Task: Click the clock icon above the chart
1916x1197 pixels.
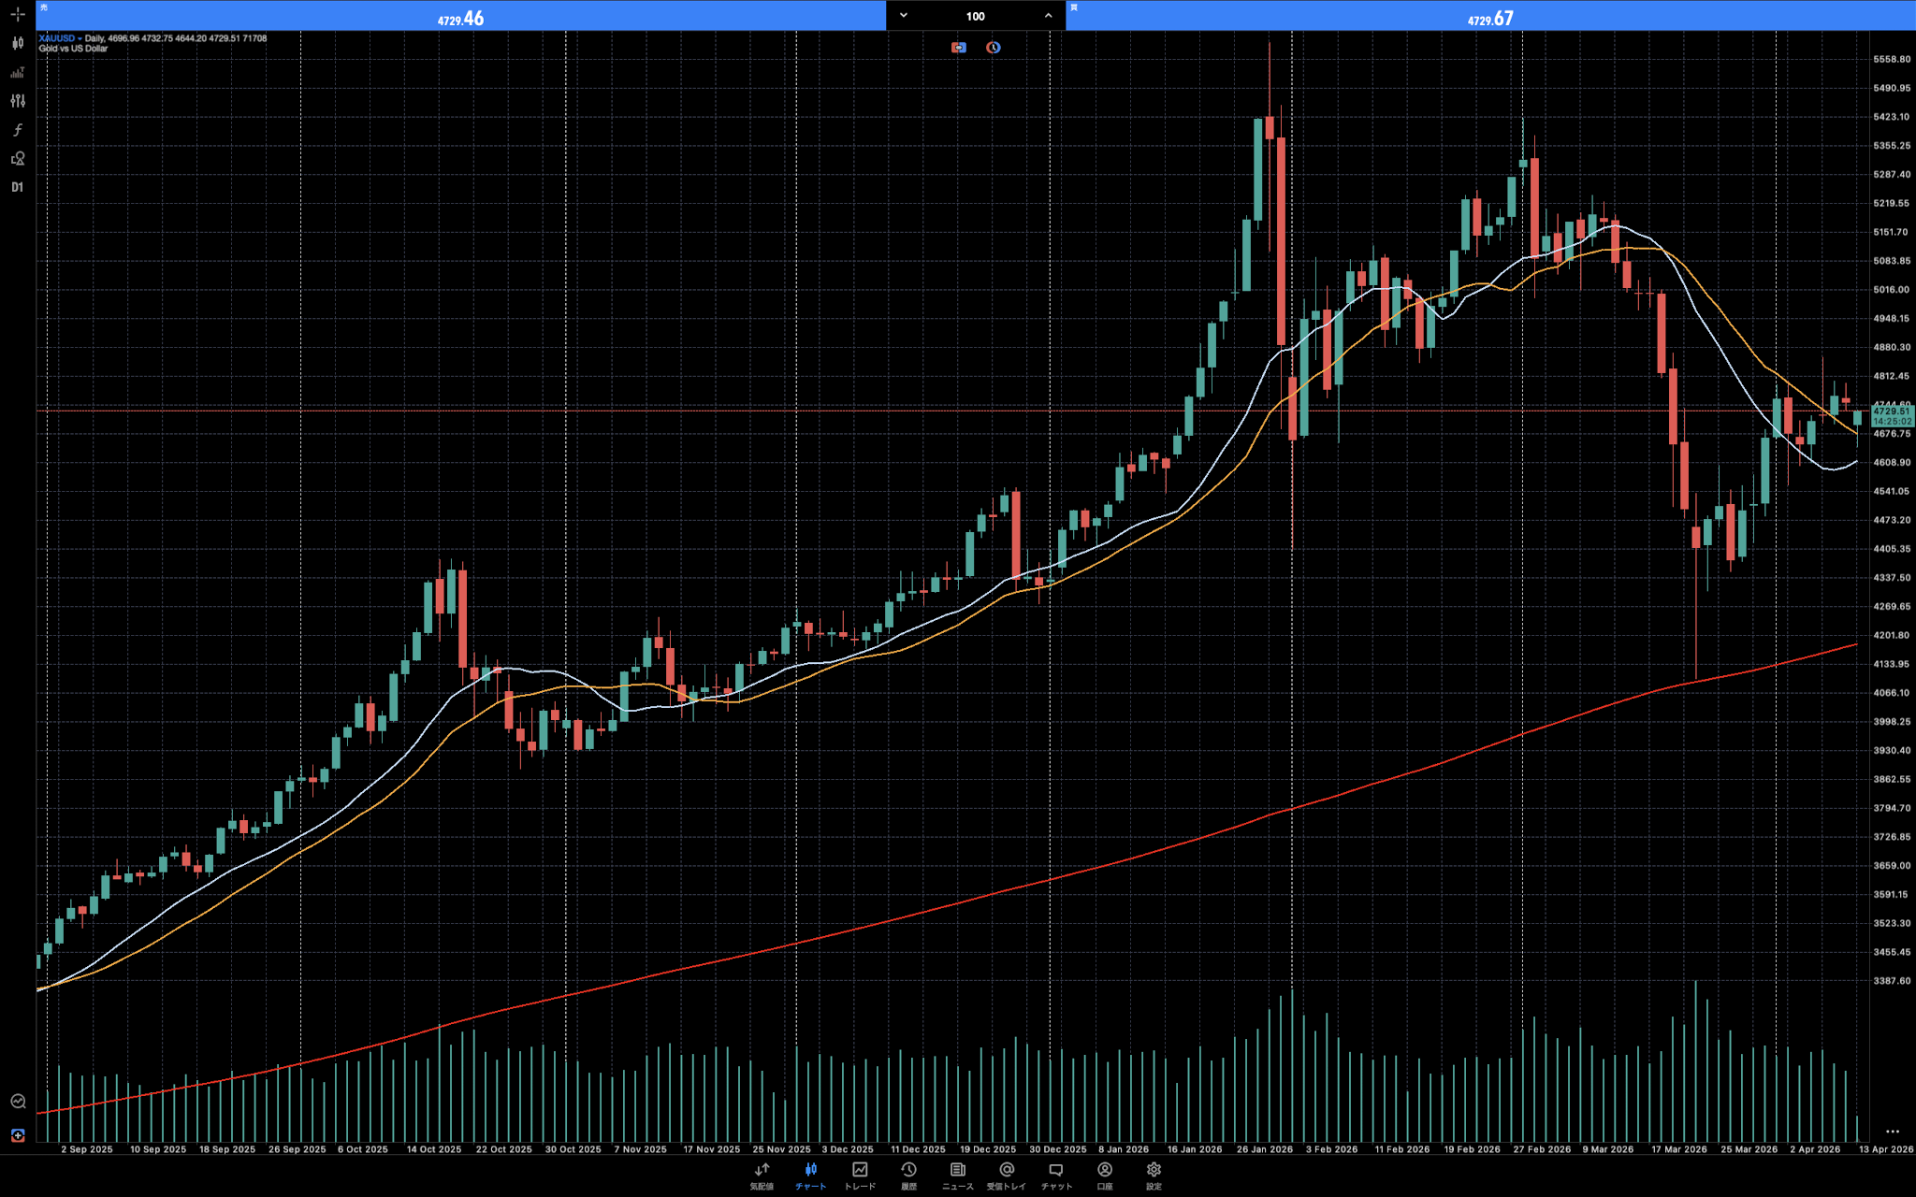Action: pos(993,48)
